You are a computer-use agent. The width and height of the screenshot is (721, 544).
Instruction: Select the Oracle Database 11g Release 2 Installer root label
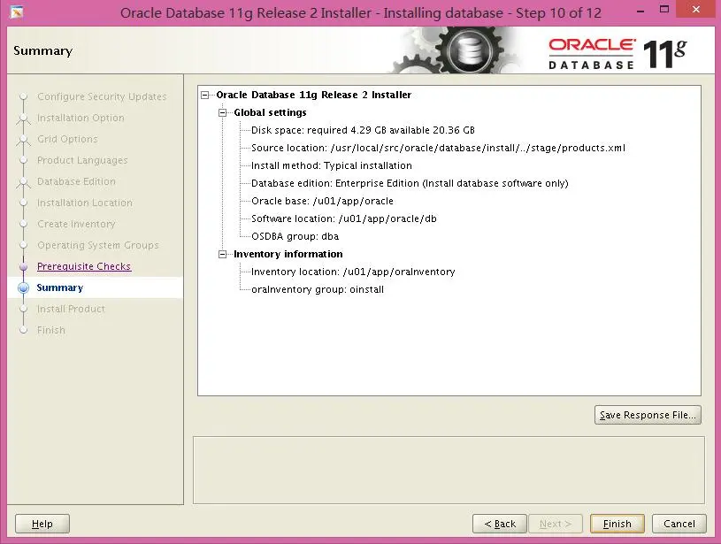pyautogui.click(x=313, y=95)
